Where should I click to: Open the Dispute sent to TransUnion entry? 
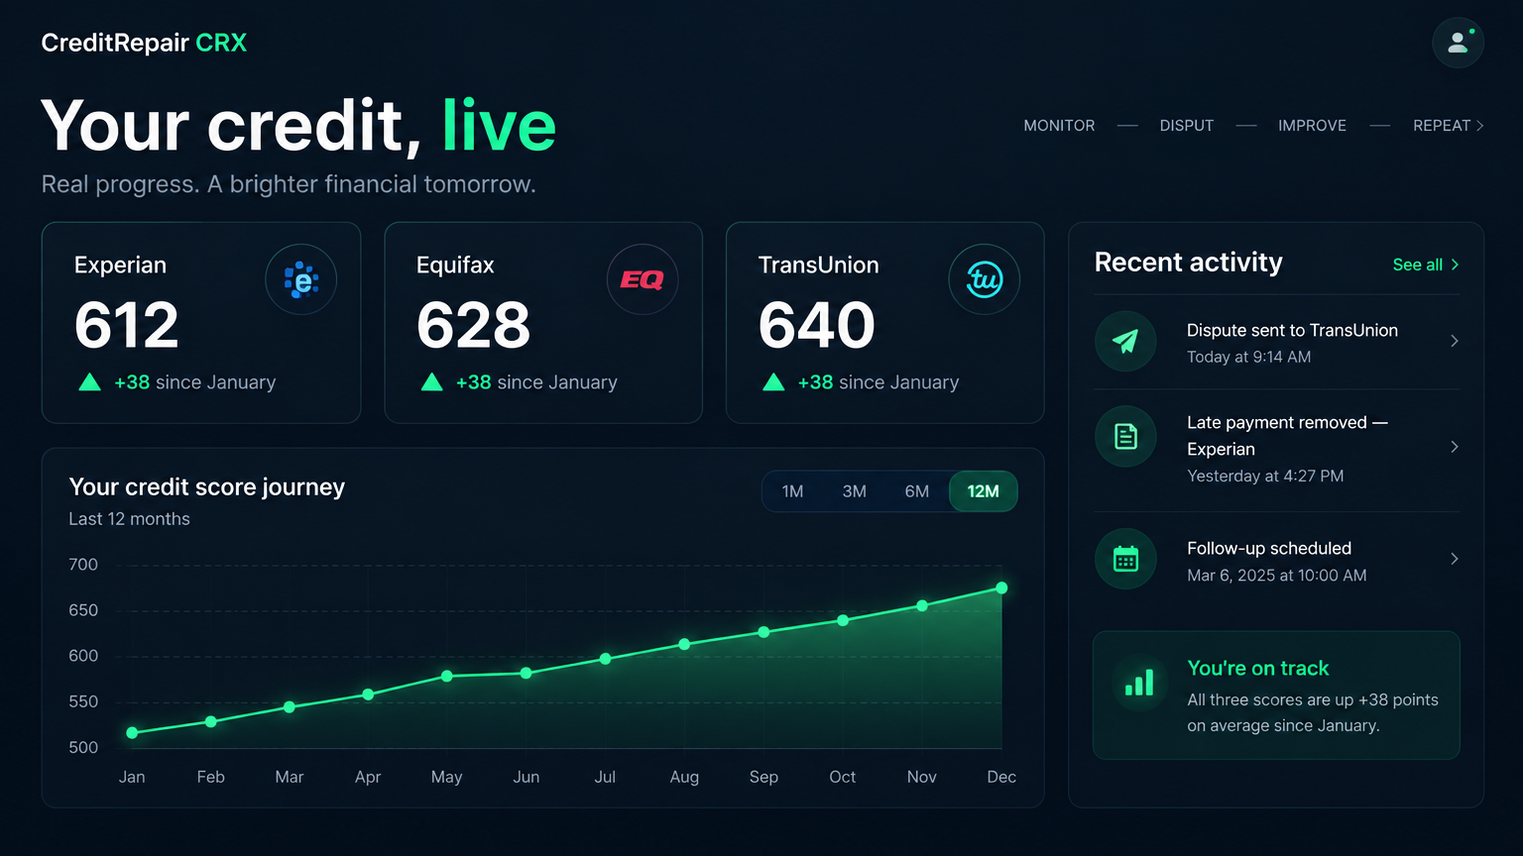click(x=1277, y=342)
